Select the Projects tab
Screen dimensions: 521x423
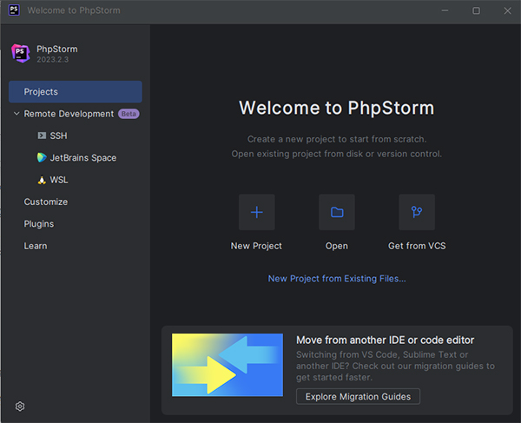point(75,91)
